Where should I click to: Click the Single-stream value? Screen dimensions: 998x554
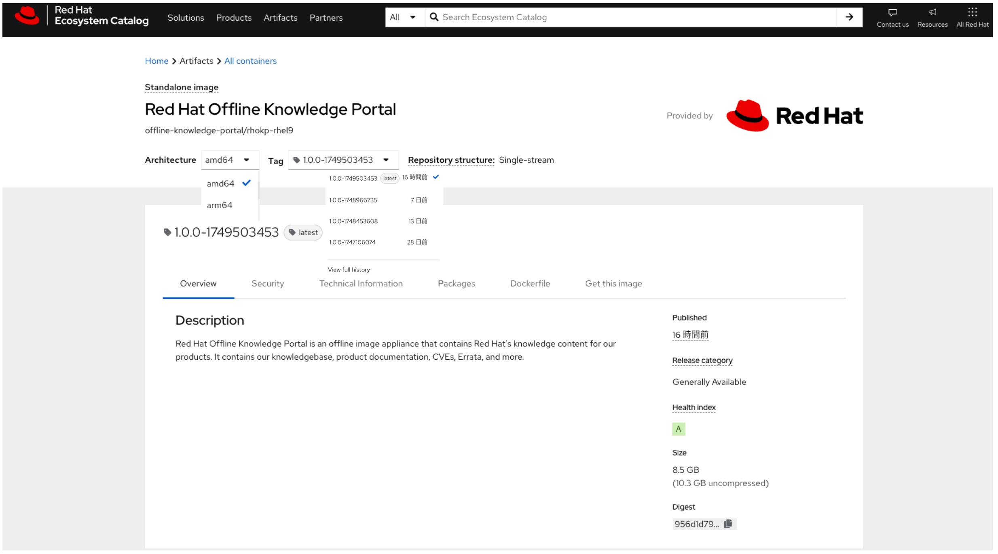coord(526,160)
